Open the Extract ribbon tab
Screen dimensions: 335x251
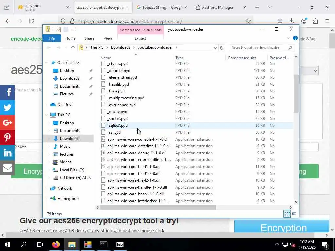140,38
